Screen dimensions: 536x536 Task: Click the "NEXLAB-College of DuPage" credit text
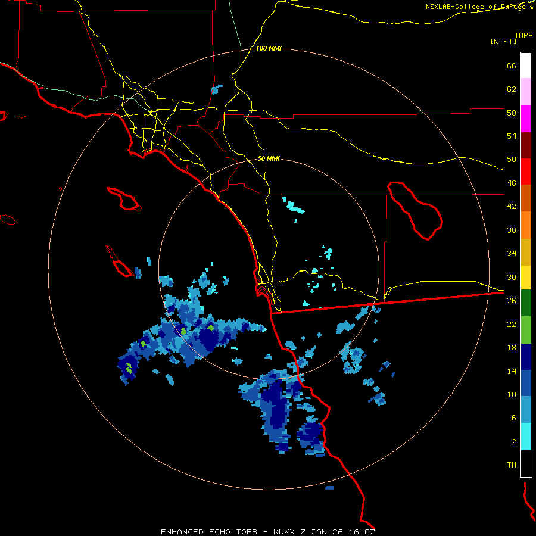pos(476,7)
